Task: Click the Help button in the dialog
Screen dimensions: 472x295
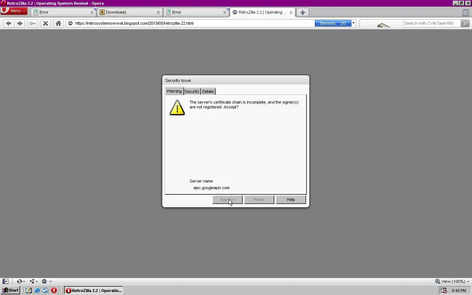Action: point(291,199)
